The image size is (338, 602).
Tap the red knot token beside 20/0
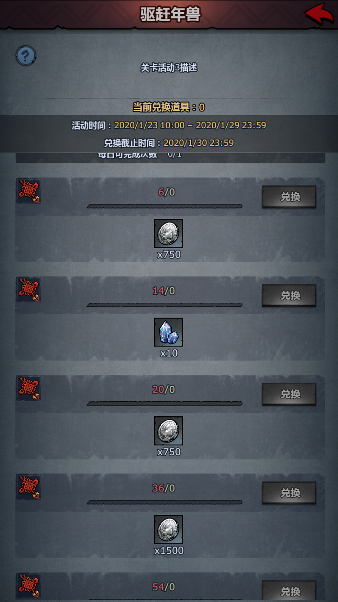29,389
